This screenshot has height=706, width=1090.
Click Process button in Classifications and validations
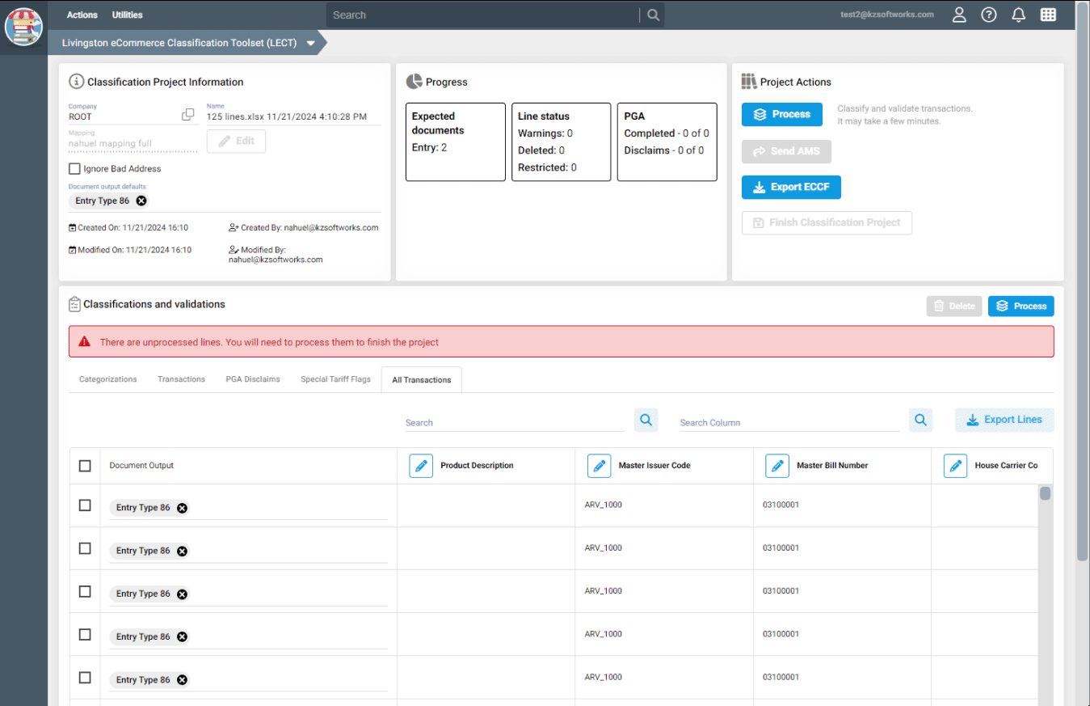[x=1021, y=306]
